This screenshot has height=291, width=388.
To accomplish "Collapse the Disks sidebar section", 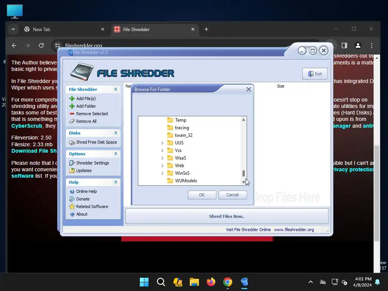I will (x=116, y=133).
